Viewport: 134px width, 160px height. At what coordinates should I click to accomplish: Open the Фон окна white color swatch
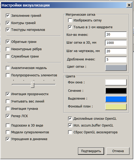[x=116, y=82]
